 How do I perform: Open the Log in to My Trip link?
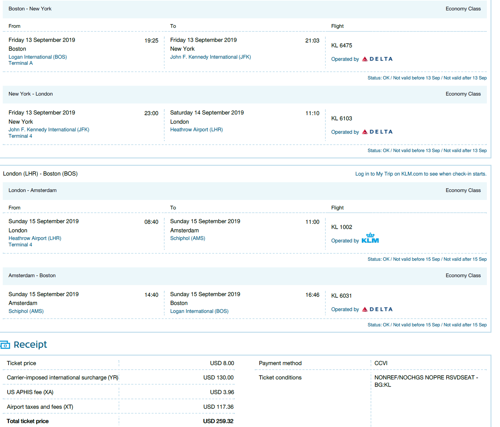pyautogui.click(x=420, y=174)
